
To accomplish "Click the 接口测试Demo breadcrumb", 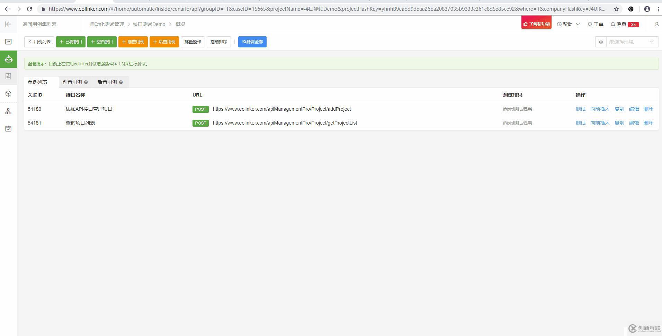I will click(x=149, y=24).
